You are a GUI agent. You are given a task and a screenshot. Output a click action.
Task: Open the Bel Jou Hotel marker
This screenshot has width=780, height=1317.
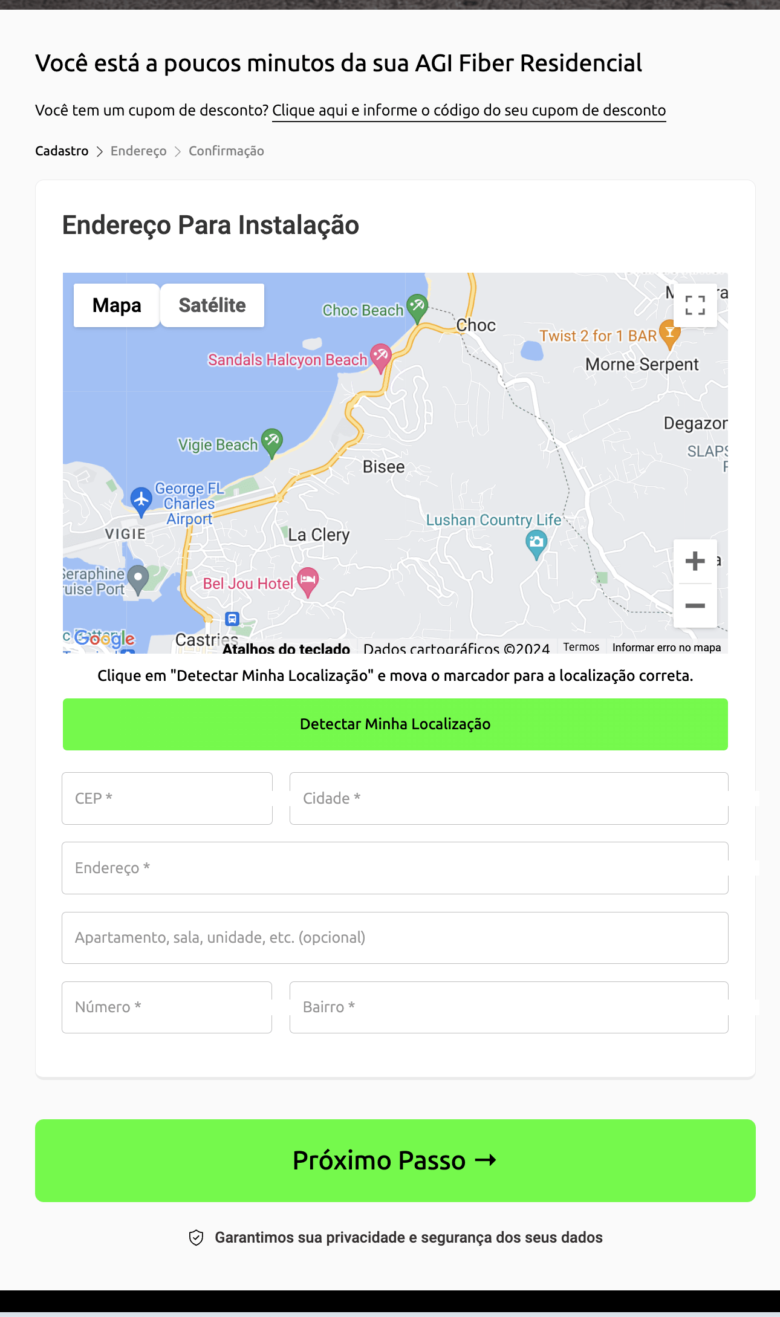coord(308,580)
